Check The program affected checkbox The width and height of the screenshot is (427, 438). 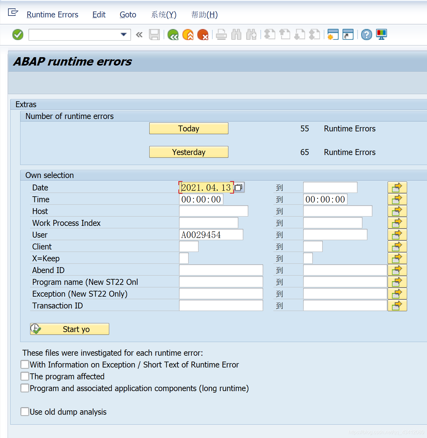[25, 376]
